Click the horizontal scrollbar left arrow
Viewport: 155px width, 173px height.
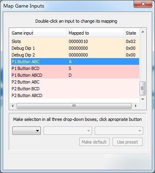[x=13, y=106]
